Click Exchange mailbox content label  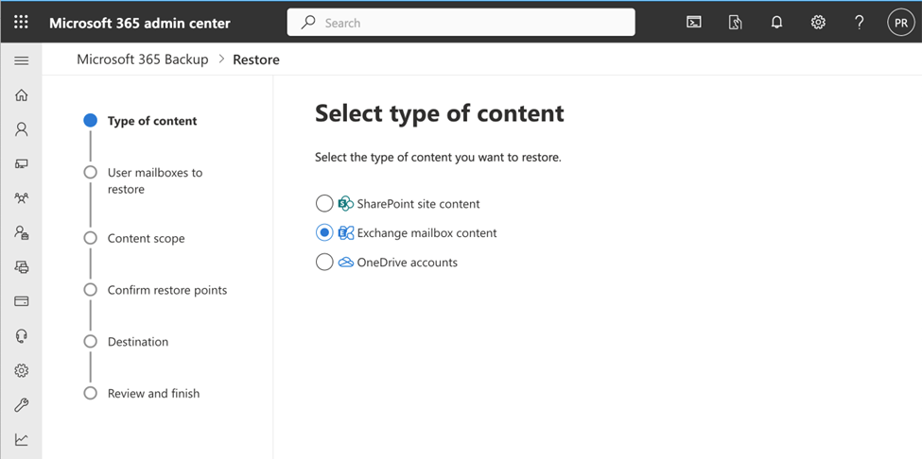tap(426, 233)
